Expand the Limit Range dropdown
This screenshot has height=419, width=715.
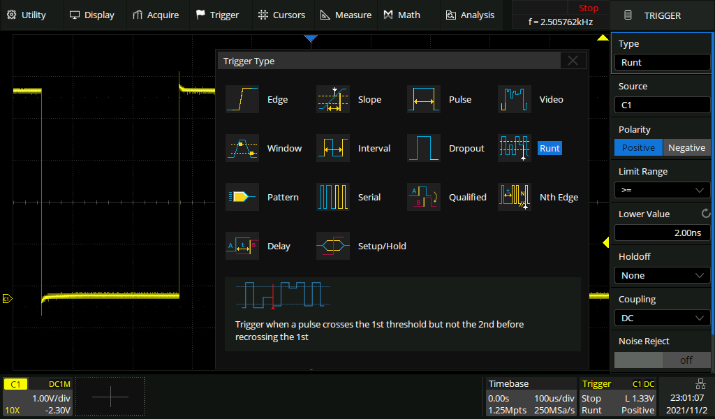(662, 190)
